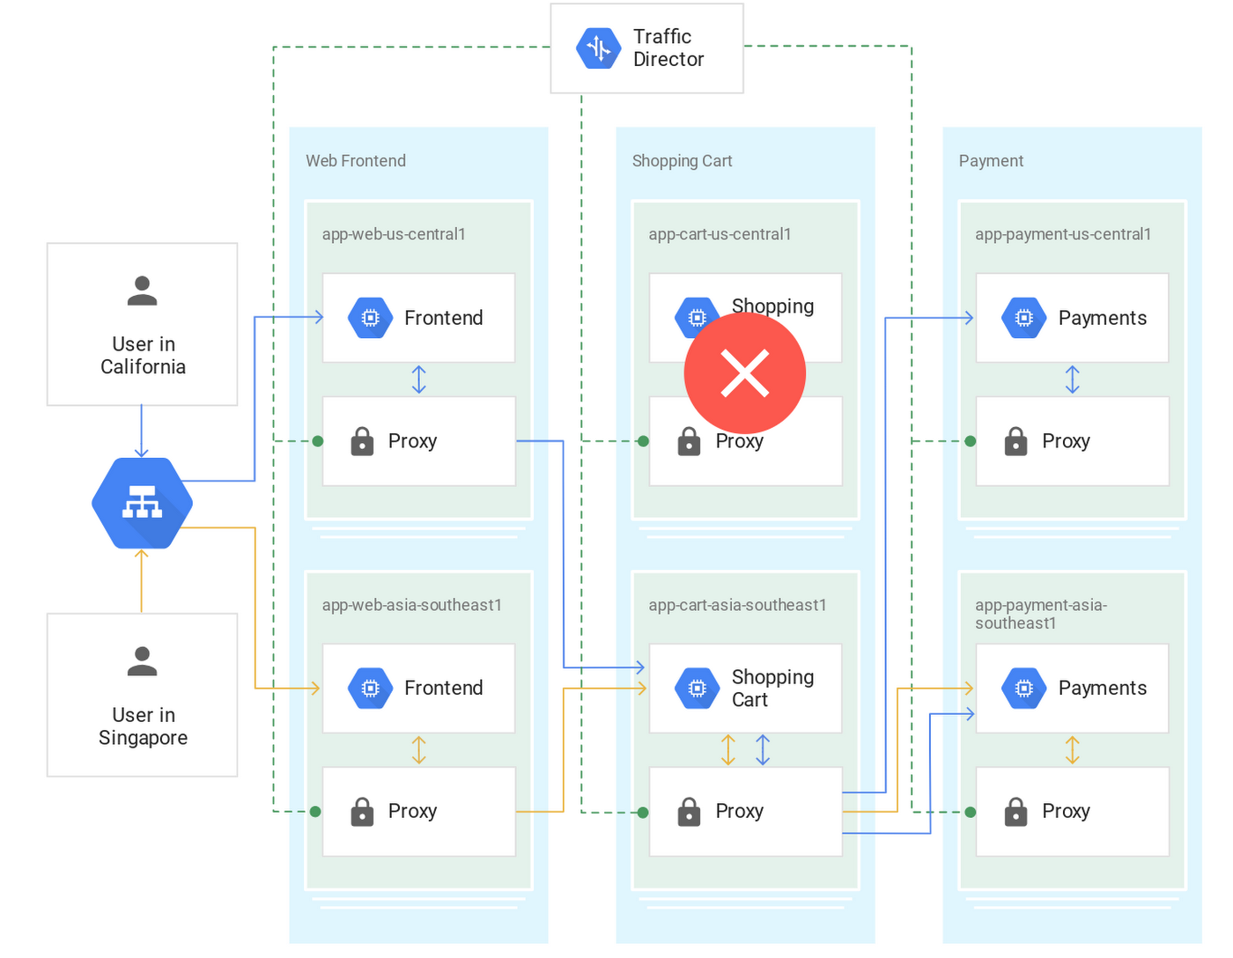The height and width of the screenshot is (958, 1233).
Task: Click green dot beside app-cart-us-central1 Proxy
Action: click(x=643, y=441)
